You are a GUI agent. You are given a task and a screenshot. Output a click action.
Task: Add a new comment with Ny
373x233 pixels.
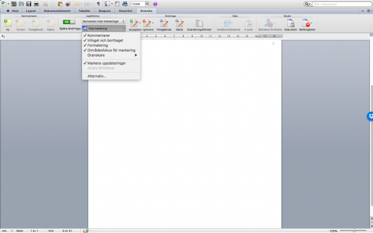[7, 25]
